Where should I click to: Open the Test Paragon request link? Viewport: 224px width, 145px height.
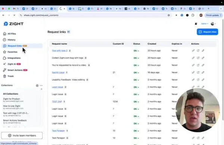tap(58, 130)
